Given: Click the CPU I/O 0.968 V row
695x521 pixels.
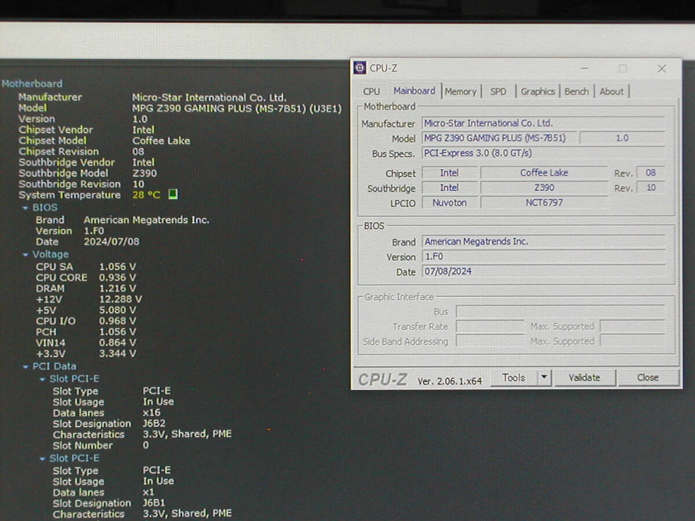Looking at the screenshot, I should click(x=86, y=321).
